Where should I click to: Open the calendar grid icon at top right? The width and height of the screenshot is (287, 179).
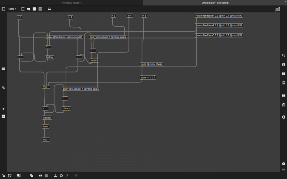[x=277, y=9]
